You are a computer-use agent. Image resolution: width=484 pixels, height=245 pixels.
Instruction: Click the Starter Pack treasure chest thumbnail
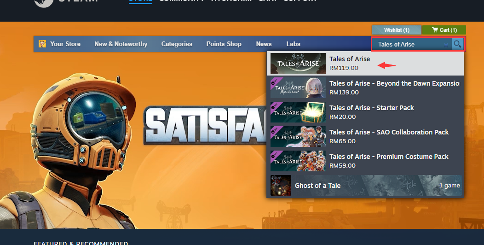(x=298, y=112)
